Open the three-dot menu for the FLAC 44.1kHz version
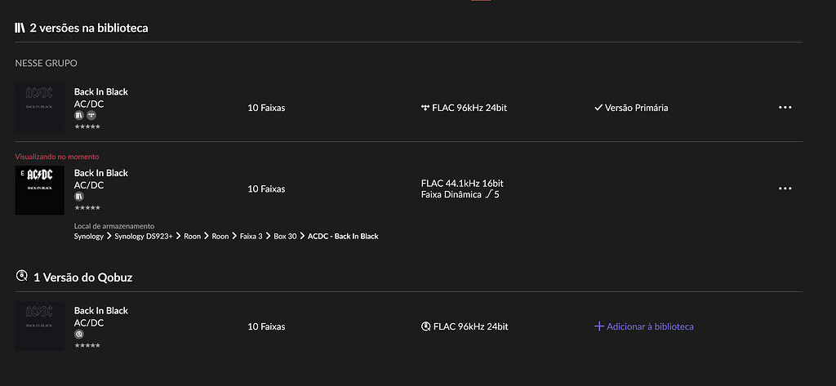The height and width of the screenshot is (386, 836). [785, 189]
